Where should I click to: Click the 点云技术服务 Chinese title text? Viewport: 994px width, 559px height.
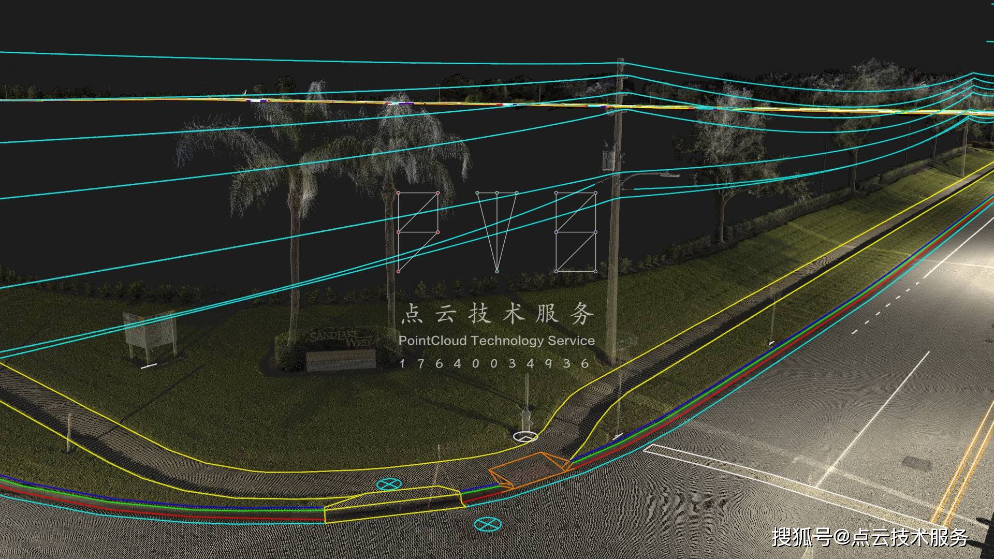497,314
